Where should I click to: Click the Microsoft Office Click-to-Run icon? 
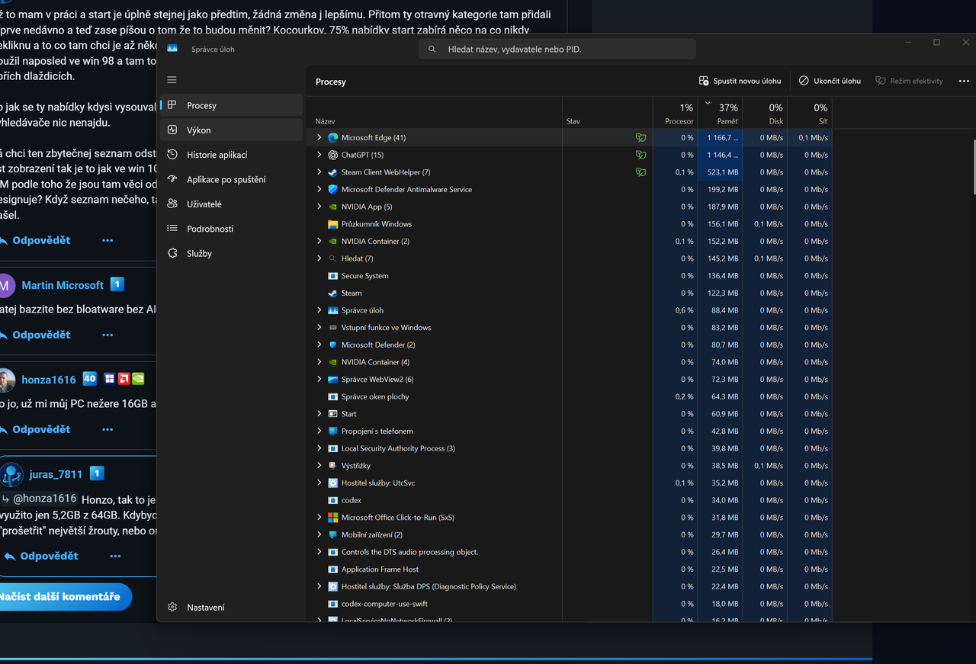pyautogui.click(x=332, y=518)
